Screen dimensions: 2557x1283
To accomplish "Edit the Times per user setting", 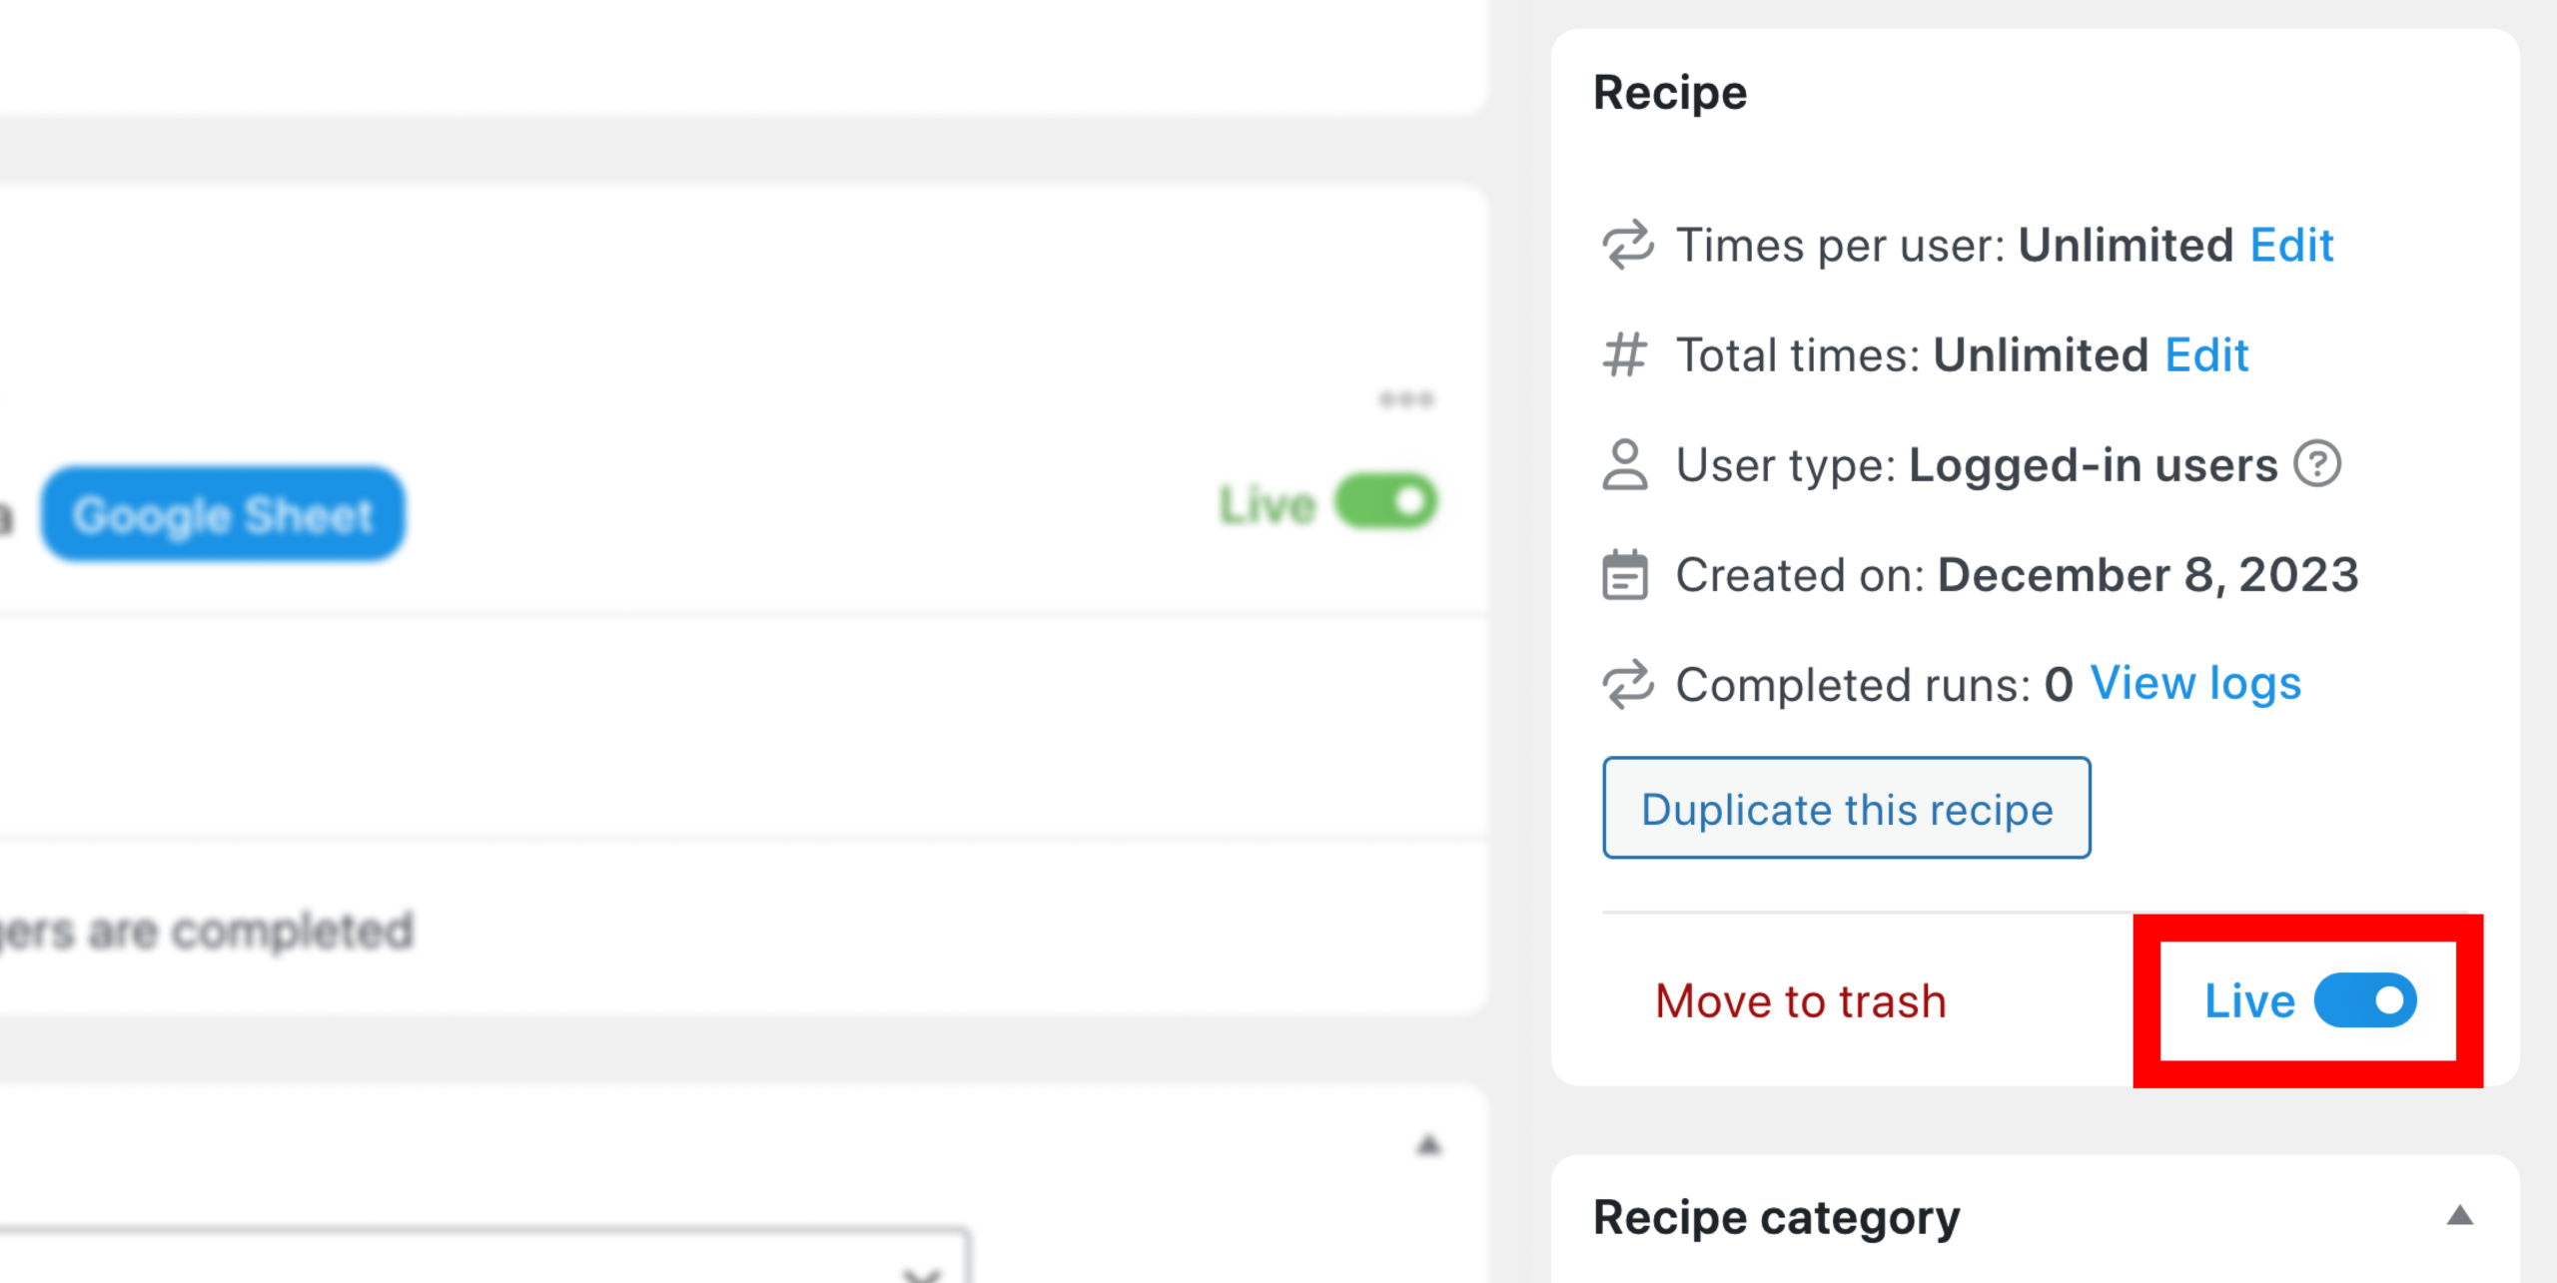I will [2291, 245].
